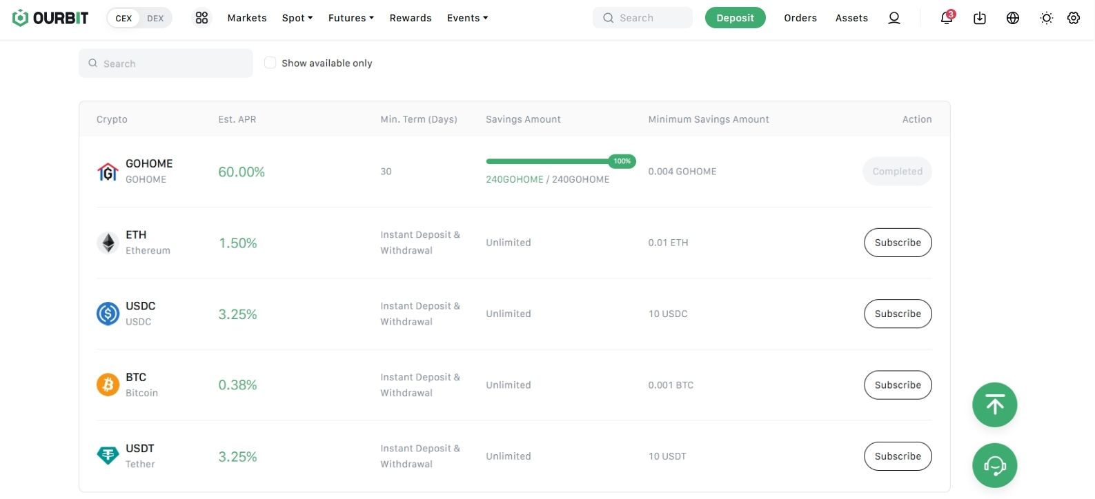Open the settings gear icon
1095x499 pixels.
[x=1074, y=18]
